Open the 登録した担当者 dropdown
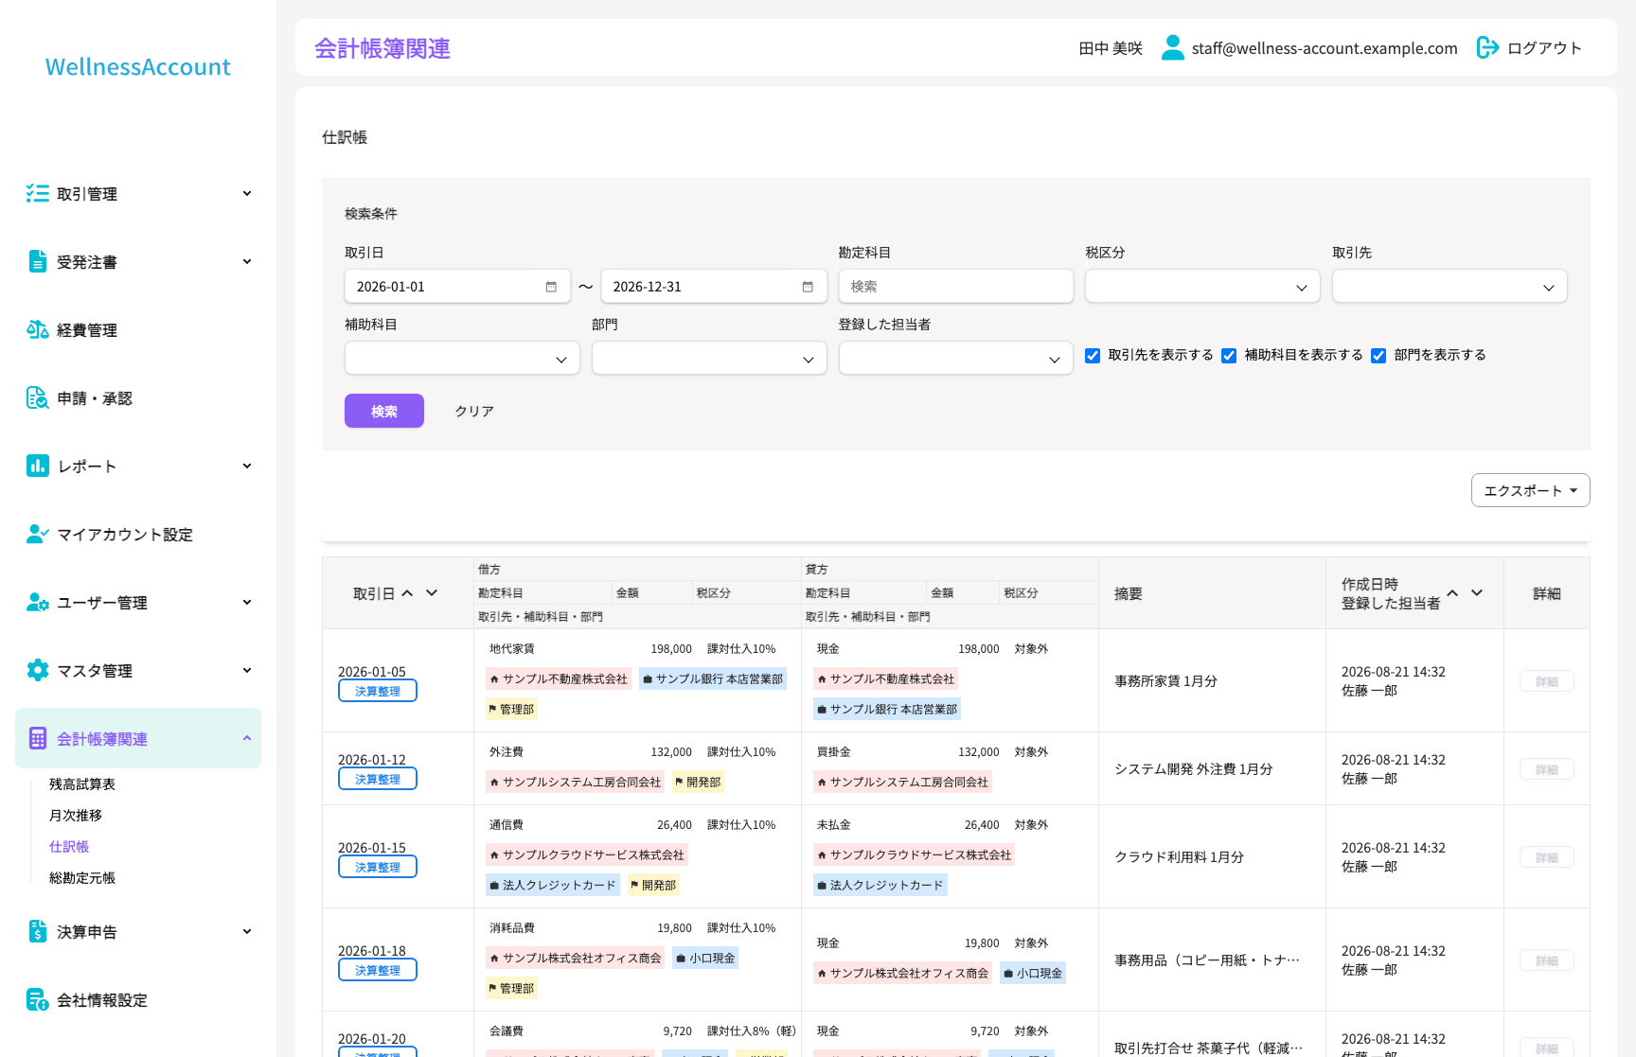The height and width of the screenshot is (1057, 1636). pyautogui.click(x=955, y=359)
